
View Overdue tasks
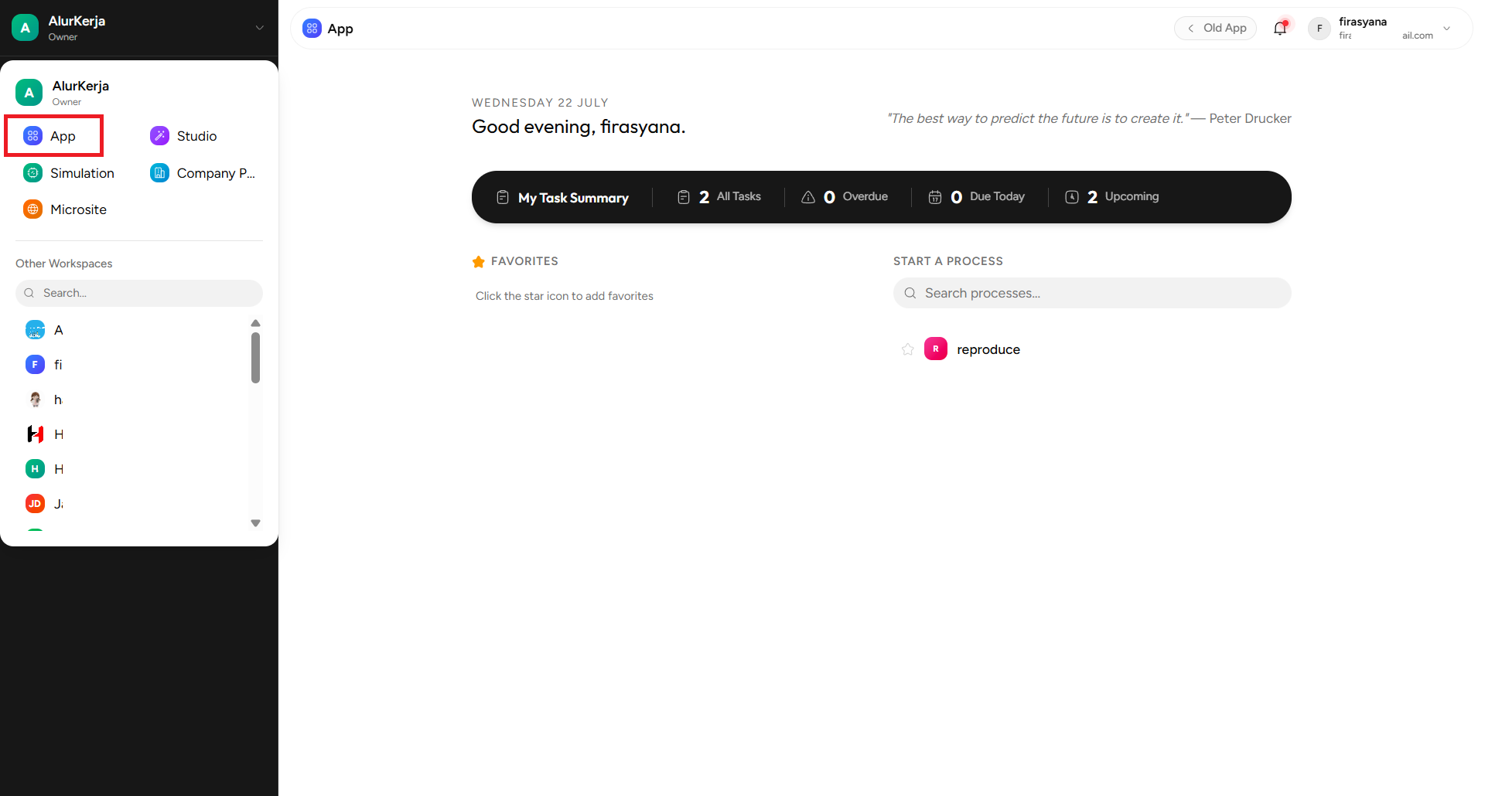tap(844, 197)
